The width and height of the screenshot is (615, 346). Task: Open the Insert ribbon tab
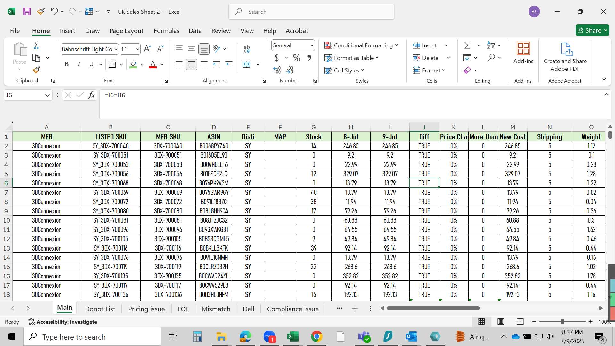(68, 31)
